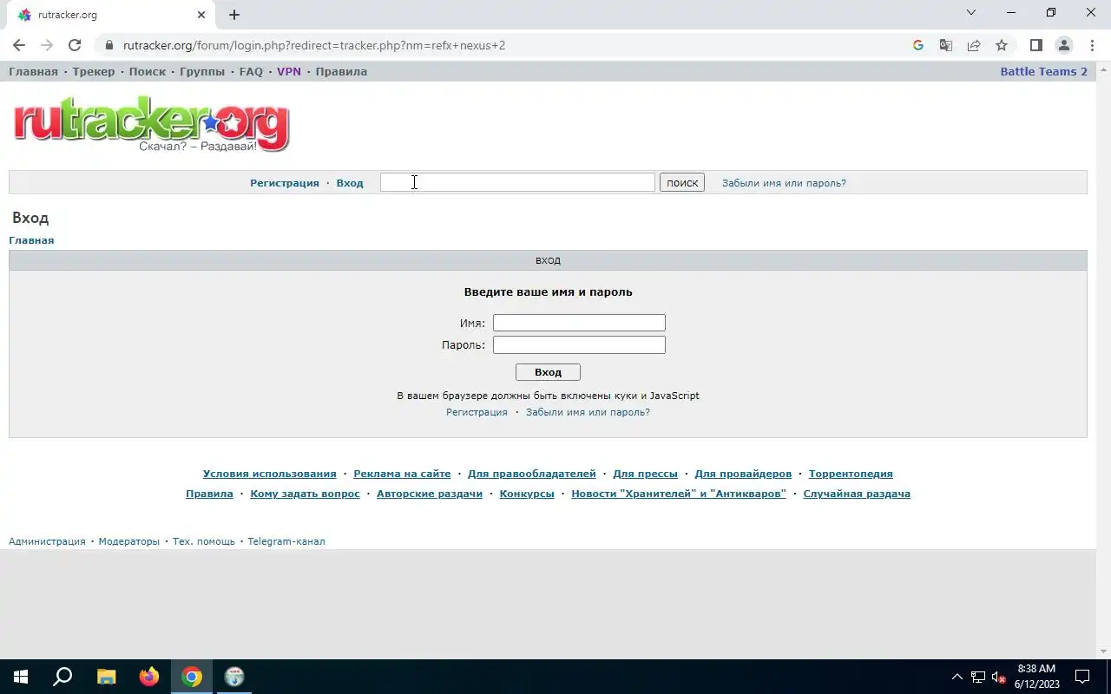This screenshot has height=694, width=1111.
Task: Open Забыли имя или пароль next to поиск
Action: point(784,183)
